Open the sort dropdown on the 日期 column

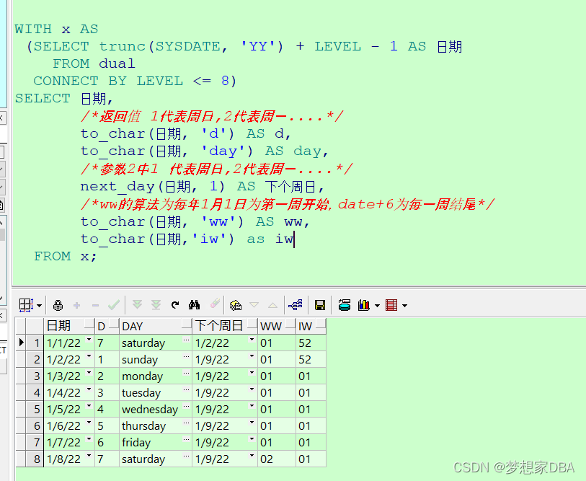[87, 325]
